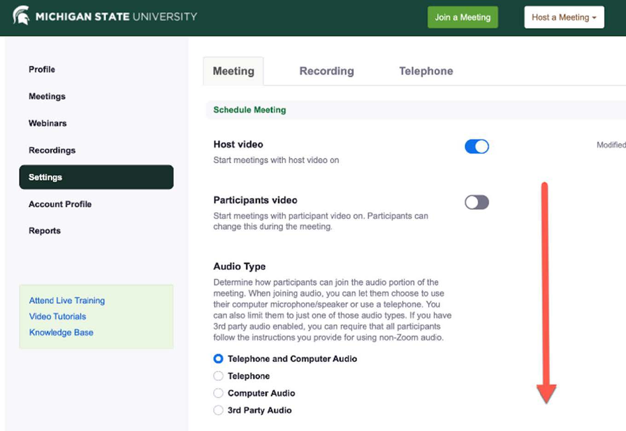This screenshot has height=431, width=626.
Task: Select the Computer Audio radio button
Action: [x=218, y=393]
